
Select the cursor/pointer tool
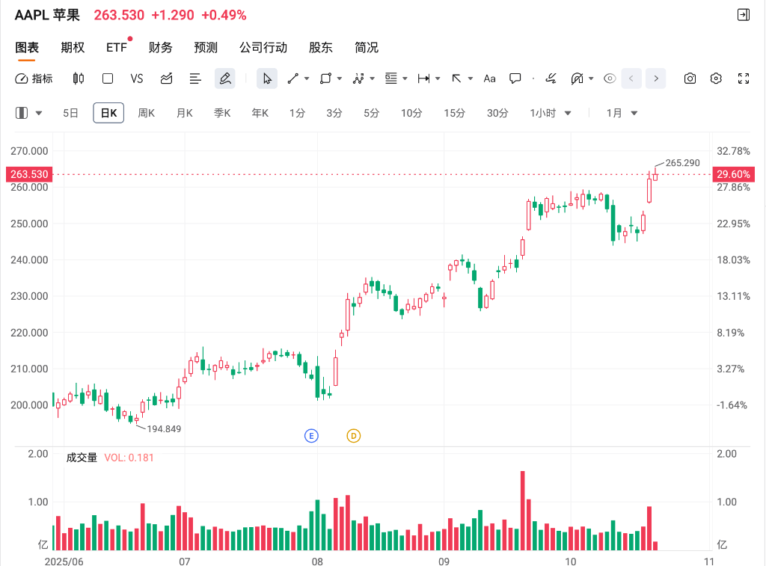(x=267, y=78)
